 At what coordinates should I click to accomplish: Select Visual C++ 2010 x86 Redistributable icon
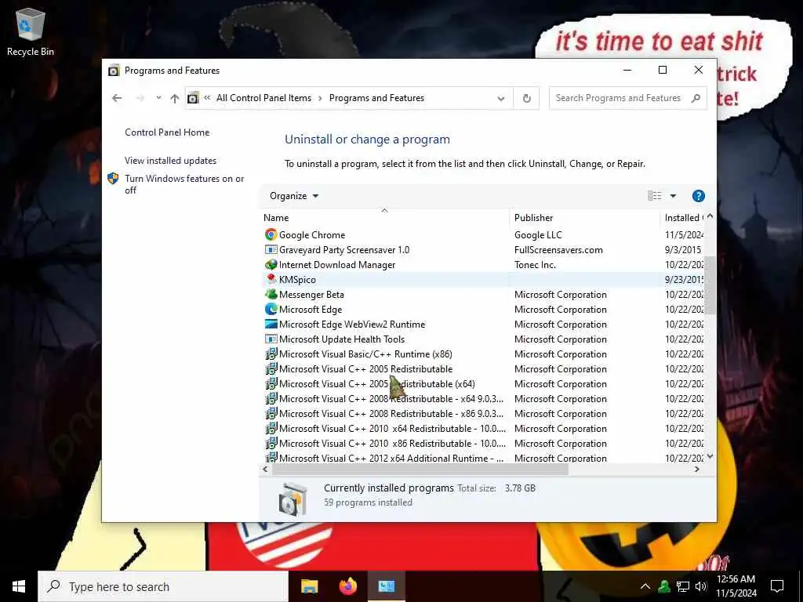[271, 442]
